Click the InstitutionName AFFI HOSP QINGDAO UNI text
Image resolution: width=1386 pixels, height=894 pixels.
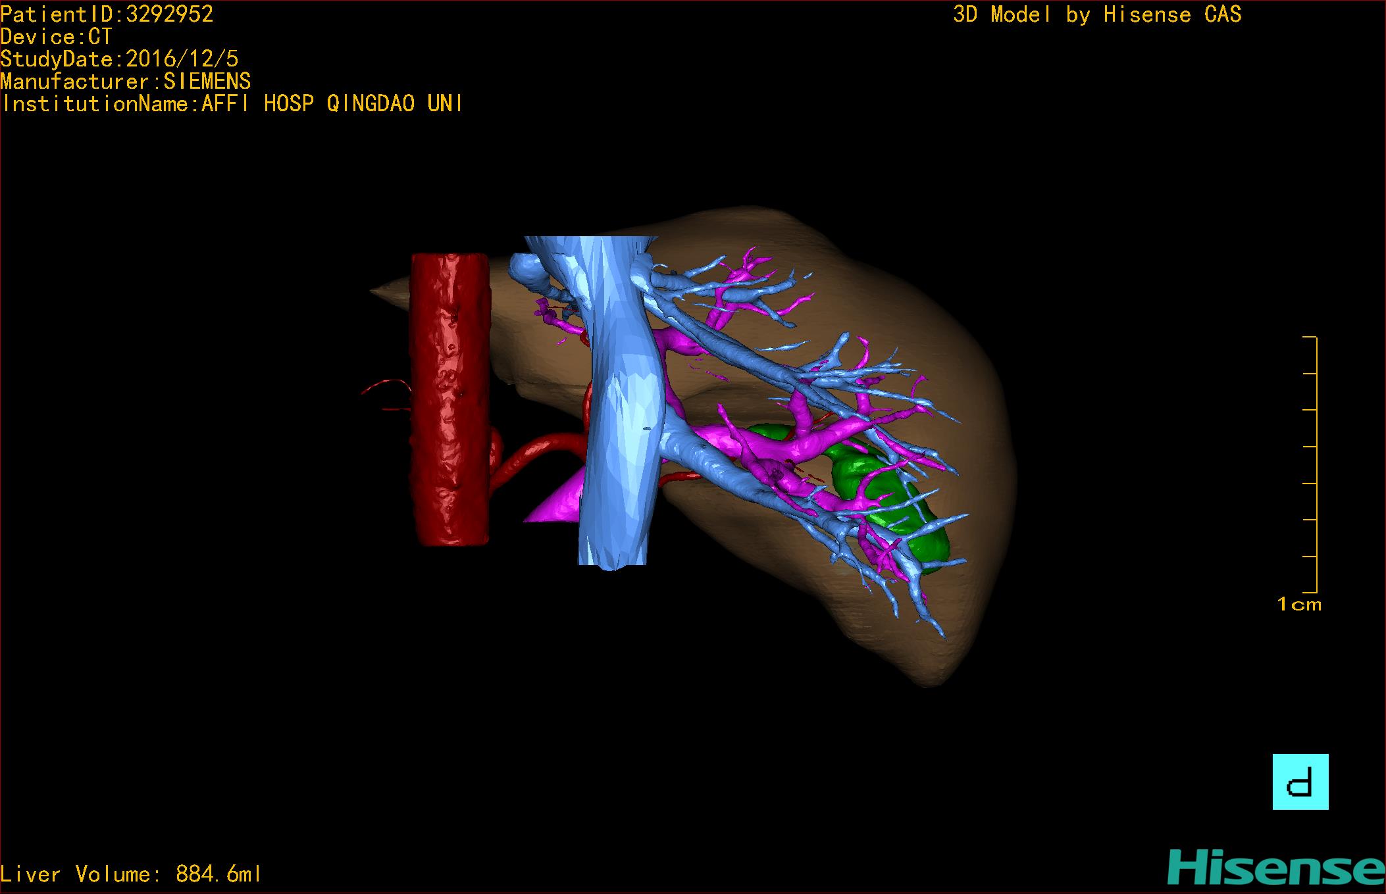click(232, 104)
